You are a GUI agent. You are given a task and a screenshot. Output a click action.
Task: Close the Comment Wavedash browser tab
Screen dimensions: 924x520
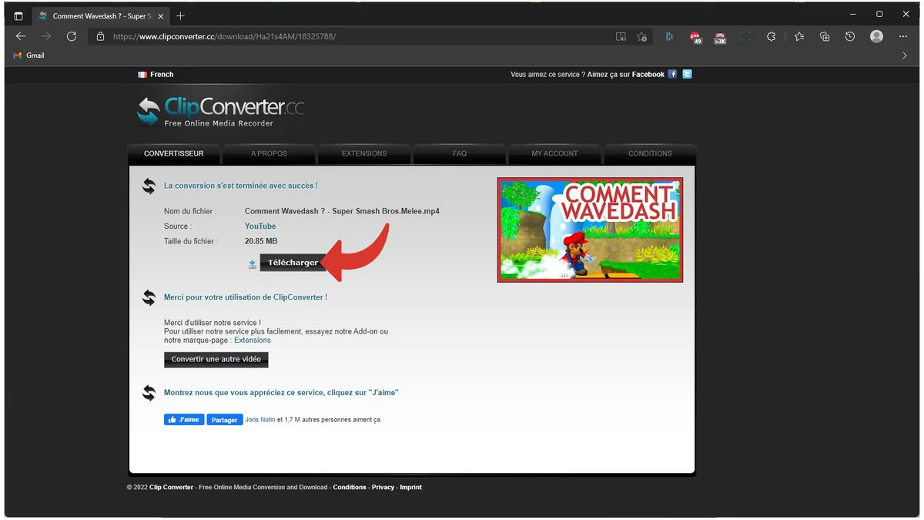point(160,15)
